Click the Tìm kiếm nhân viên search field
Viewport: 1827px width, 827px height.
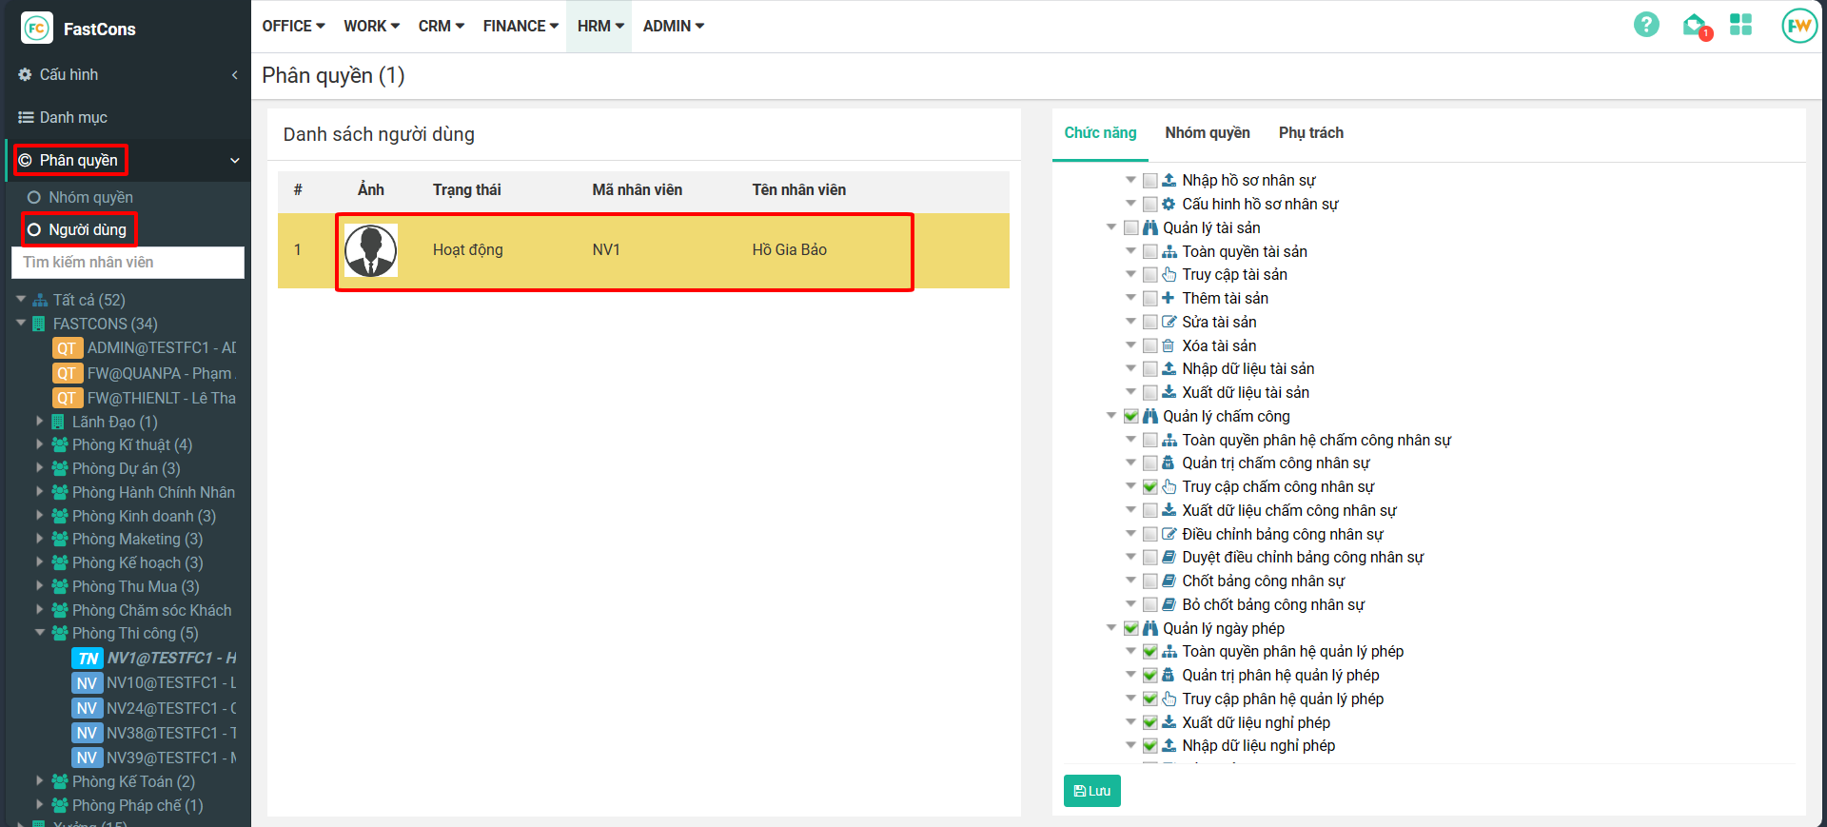128,263
